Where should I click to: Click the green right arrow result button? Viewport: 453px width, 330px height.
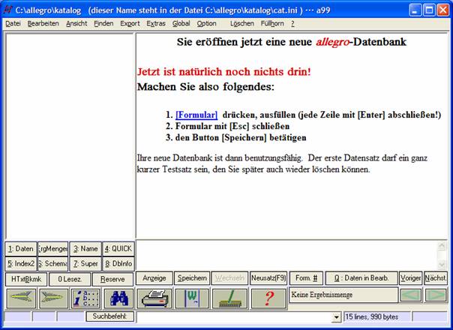coord(436,295)
